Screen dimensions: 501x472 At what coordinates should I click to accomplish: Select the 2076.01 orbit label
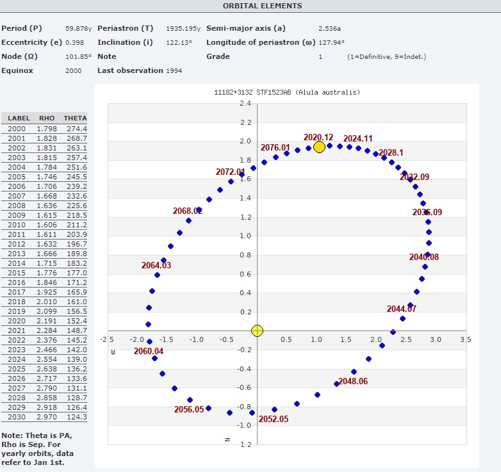tap(275, 148)
